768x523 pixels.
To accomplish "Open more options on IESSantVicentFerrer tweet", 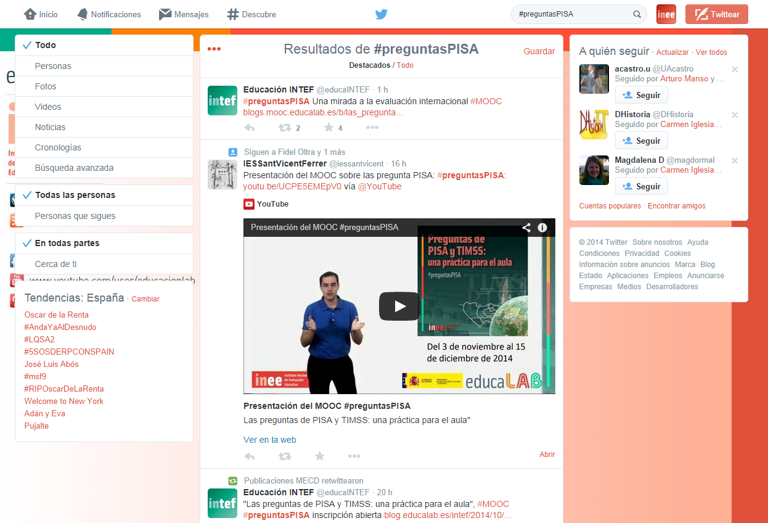I will point(354,456).
